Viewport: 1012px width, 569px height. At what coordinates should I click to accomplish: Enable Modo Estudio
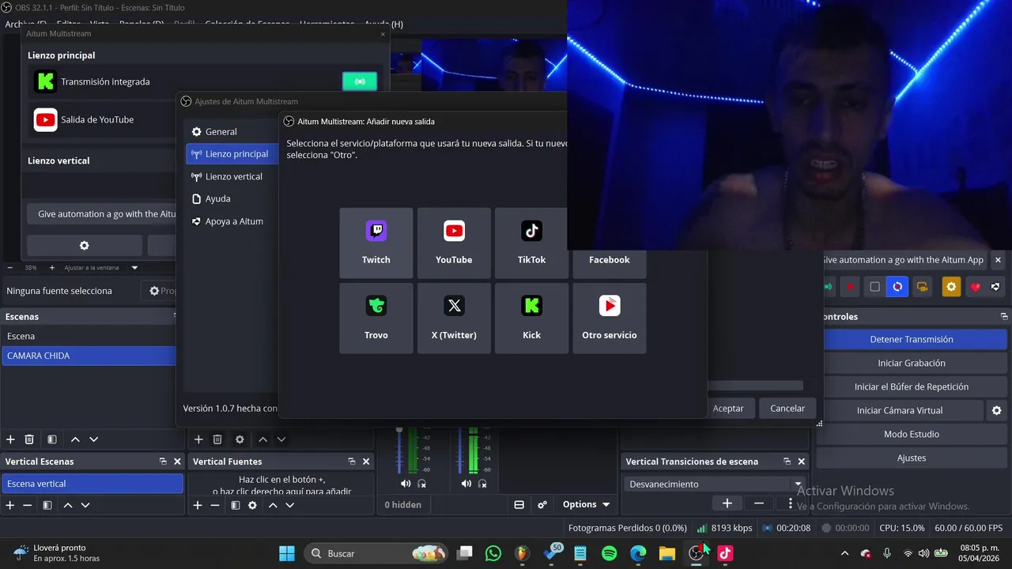click(912, 434)
